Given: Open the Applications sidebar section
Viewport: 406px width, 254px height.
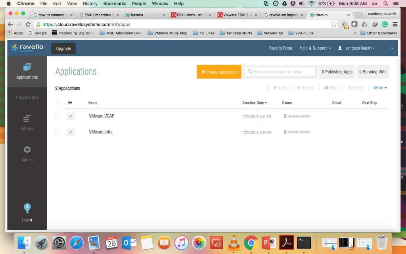Looking at the screenshot, I should 27,71.
